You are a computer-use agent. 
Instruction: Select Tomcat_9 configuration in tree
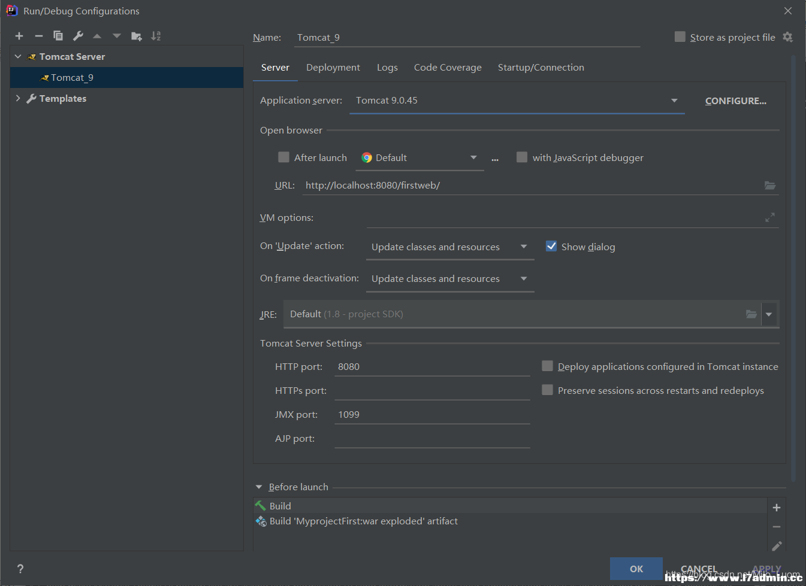coord(126,78)
